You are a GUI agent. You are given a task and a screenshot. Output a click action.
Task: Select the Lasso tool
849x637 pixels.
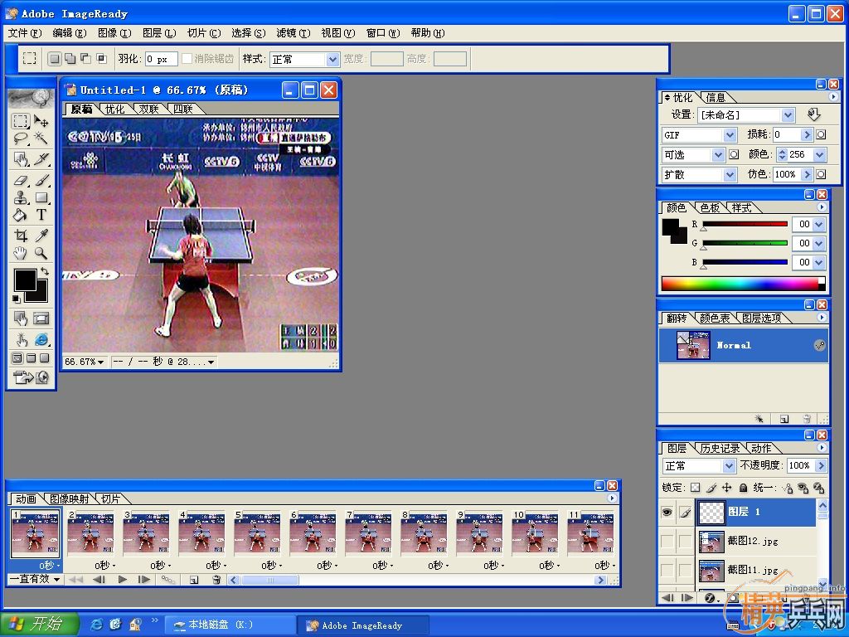[21, 139]
